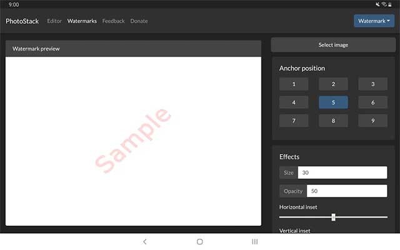Screen dimensions: 400x250
Task: Pick anchor position 2
Action: coord(333,84)
